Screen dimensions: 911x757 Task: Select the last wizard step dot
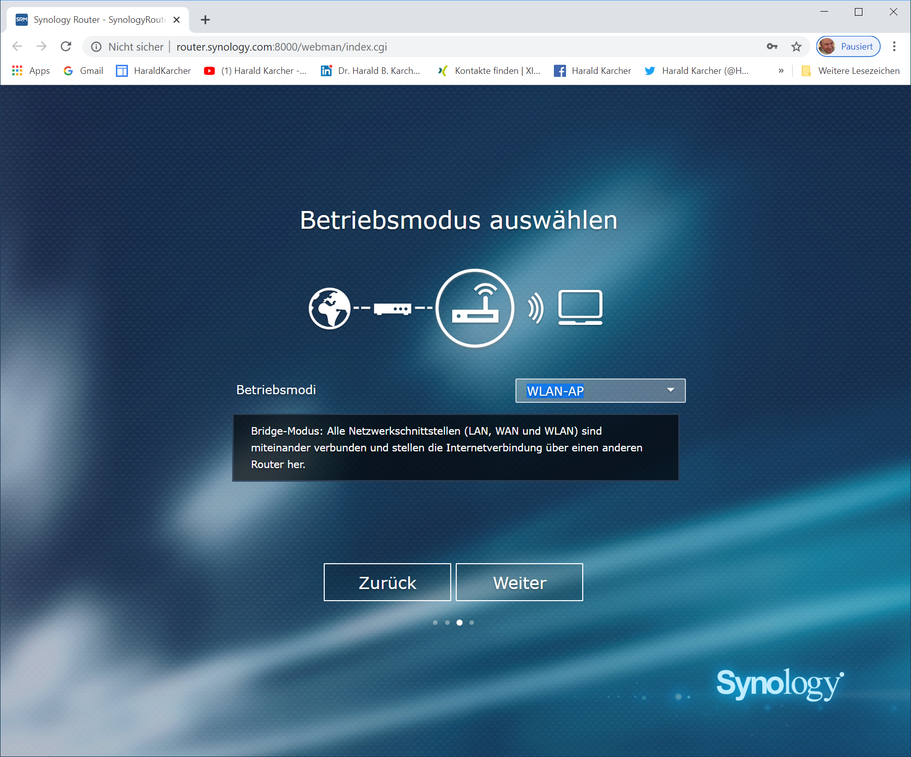pyautogui.click(x=471, y=622)
